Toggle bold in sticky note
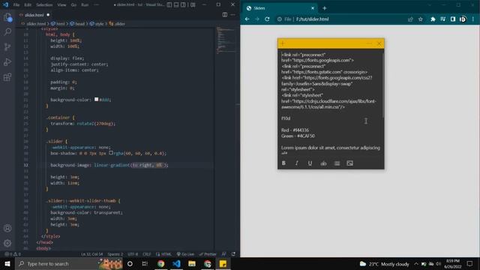Viewport: 480px width, 270px height. [x=283, y=163]
